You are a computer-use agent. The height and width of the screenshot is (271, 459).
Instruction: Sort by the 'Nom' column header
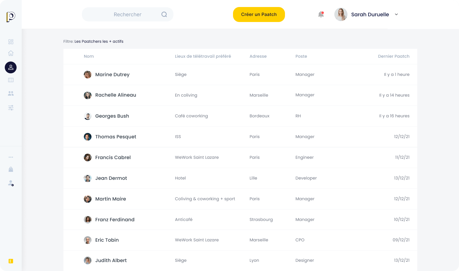(89, 56)
